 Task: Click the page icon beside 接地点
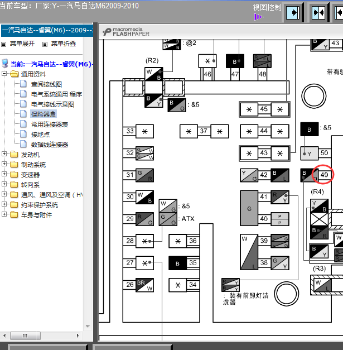tap(23, 135)
